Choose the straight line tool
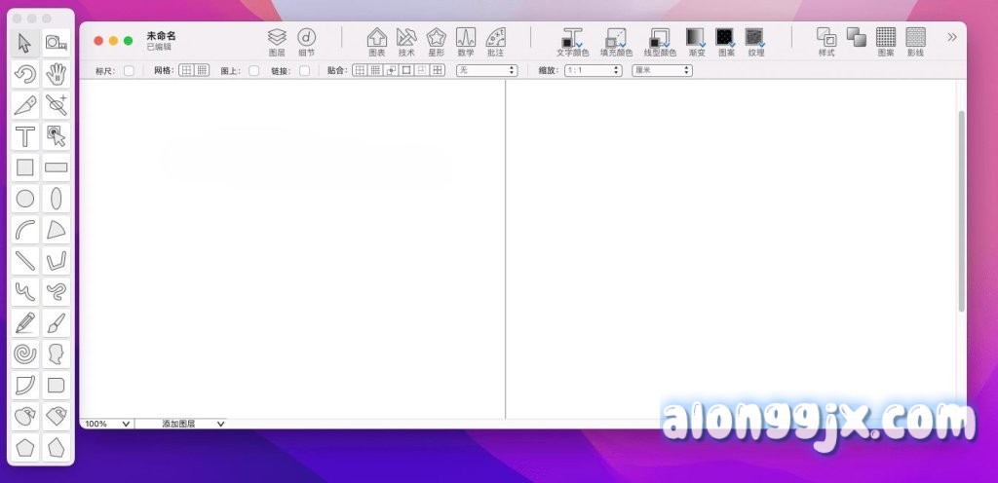The width and height of the screenshot is (998, 483). click(x=24, y=261)
